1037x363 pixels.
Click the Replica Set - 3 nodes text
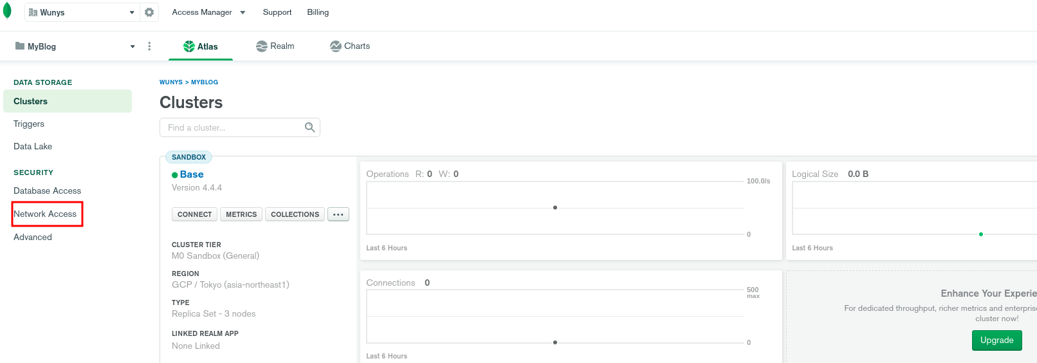(214, 313)
